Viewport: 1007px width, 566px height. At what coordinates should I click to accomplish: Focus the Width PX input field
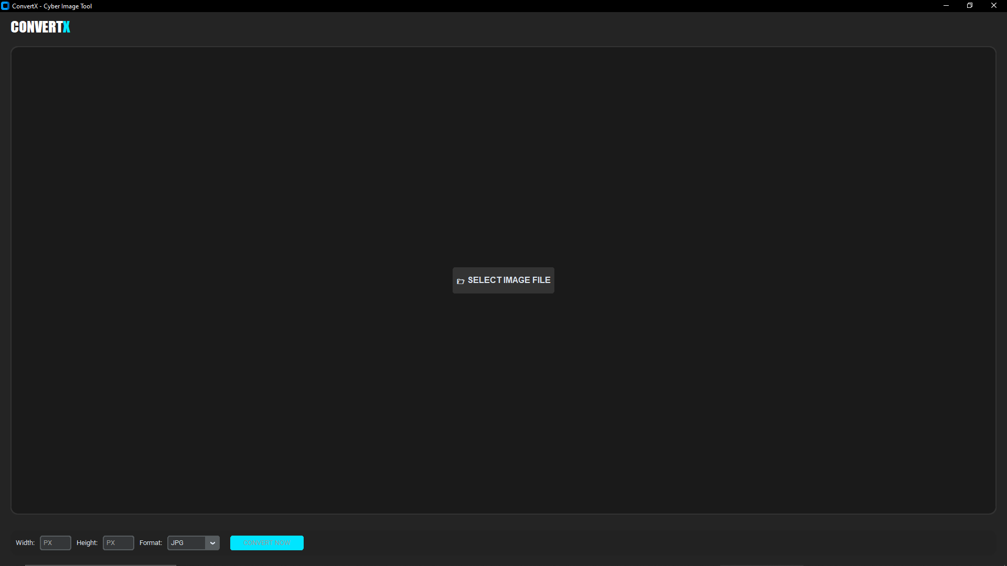[56, 543]
